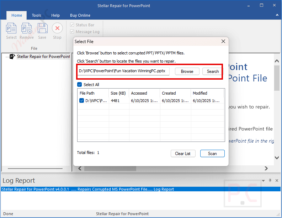Click the Scan button
Screen dimensions: 282x218
[212, 153]
